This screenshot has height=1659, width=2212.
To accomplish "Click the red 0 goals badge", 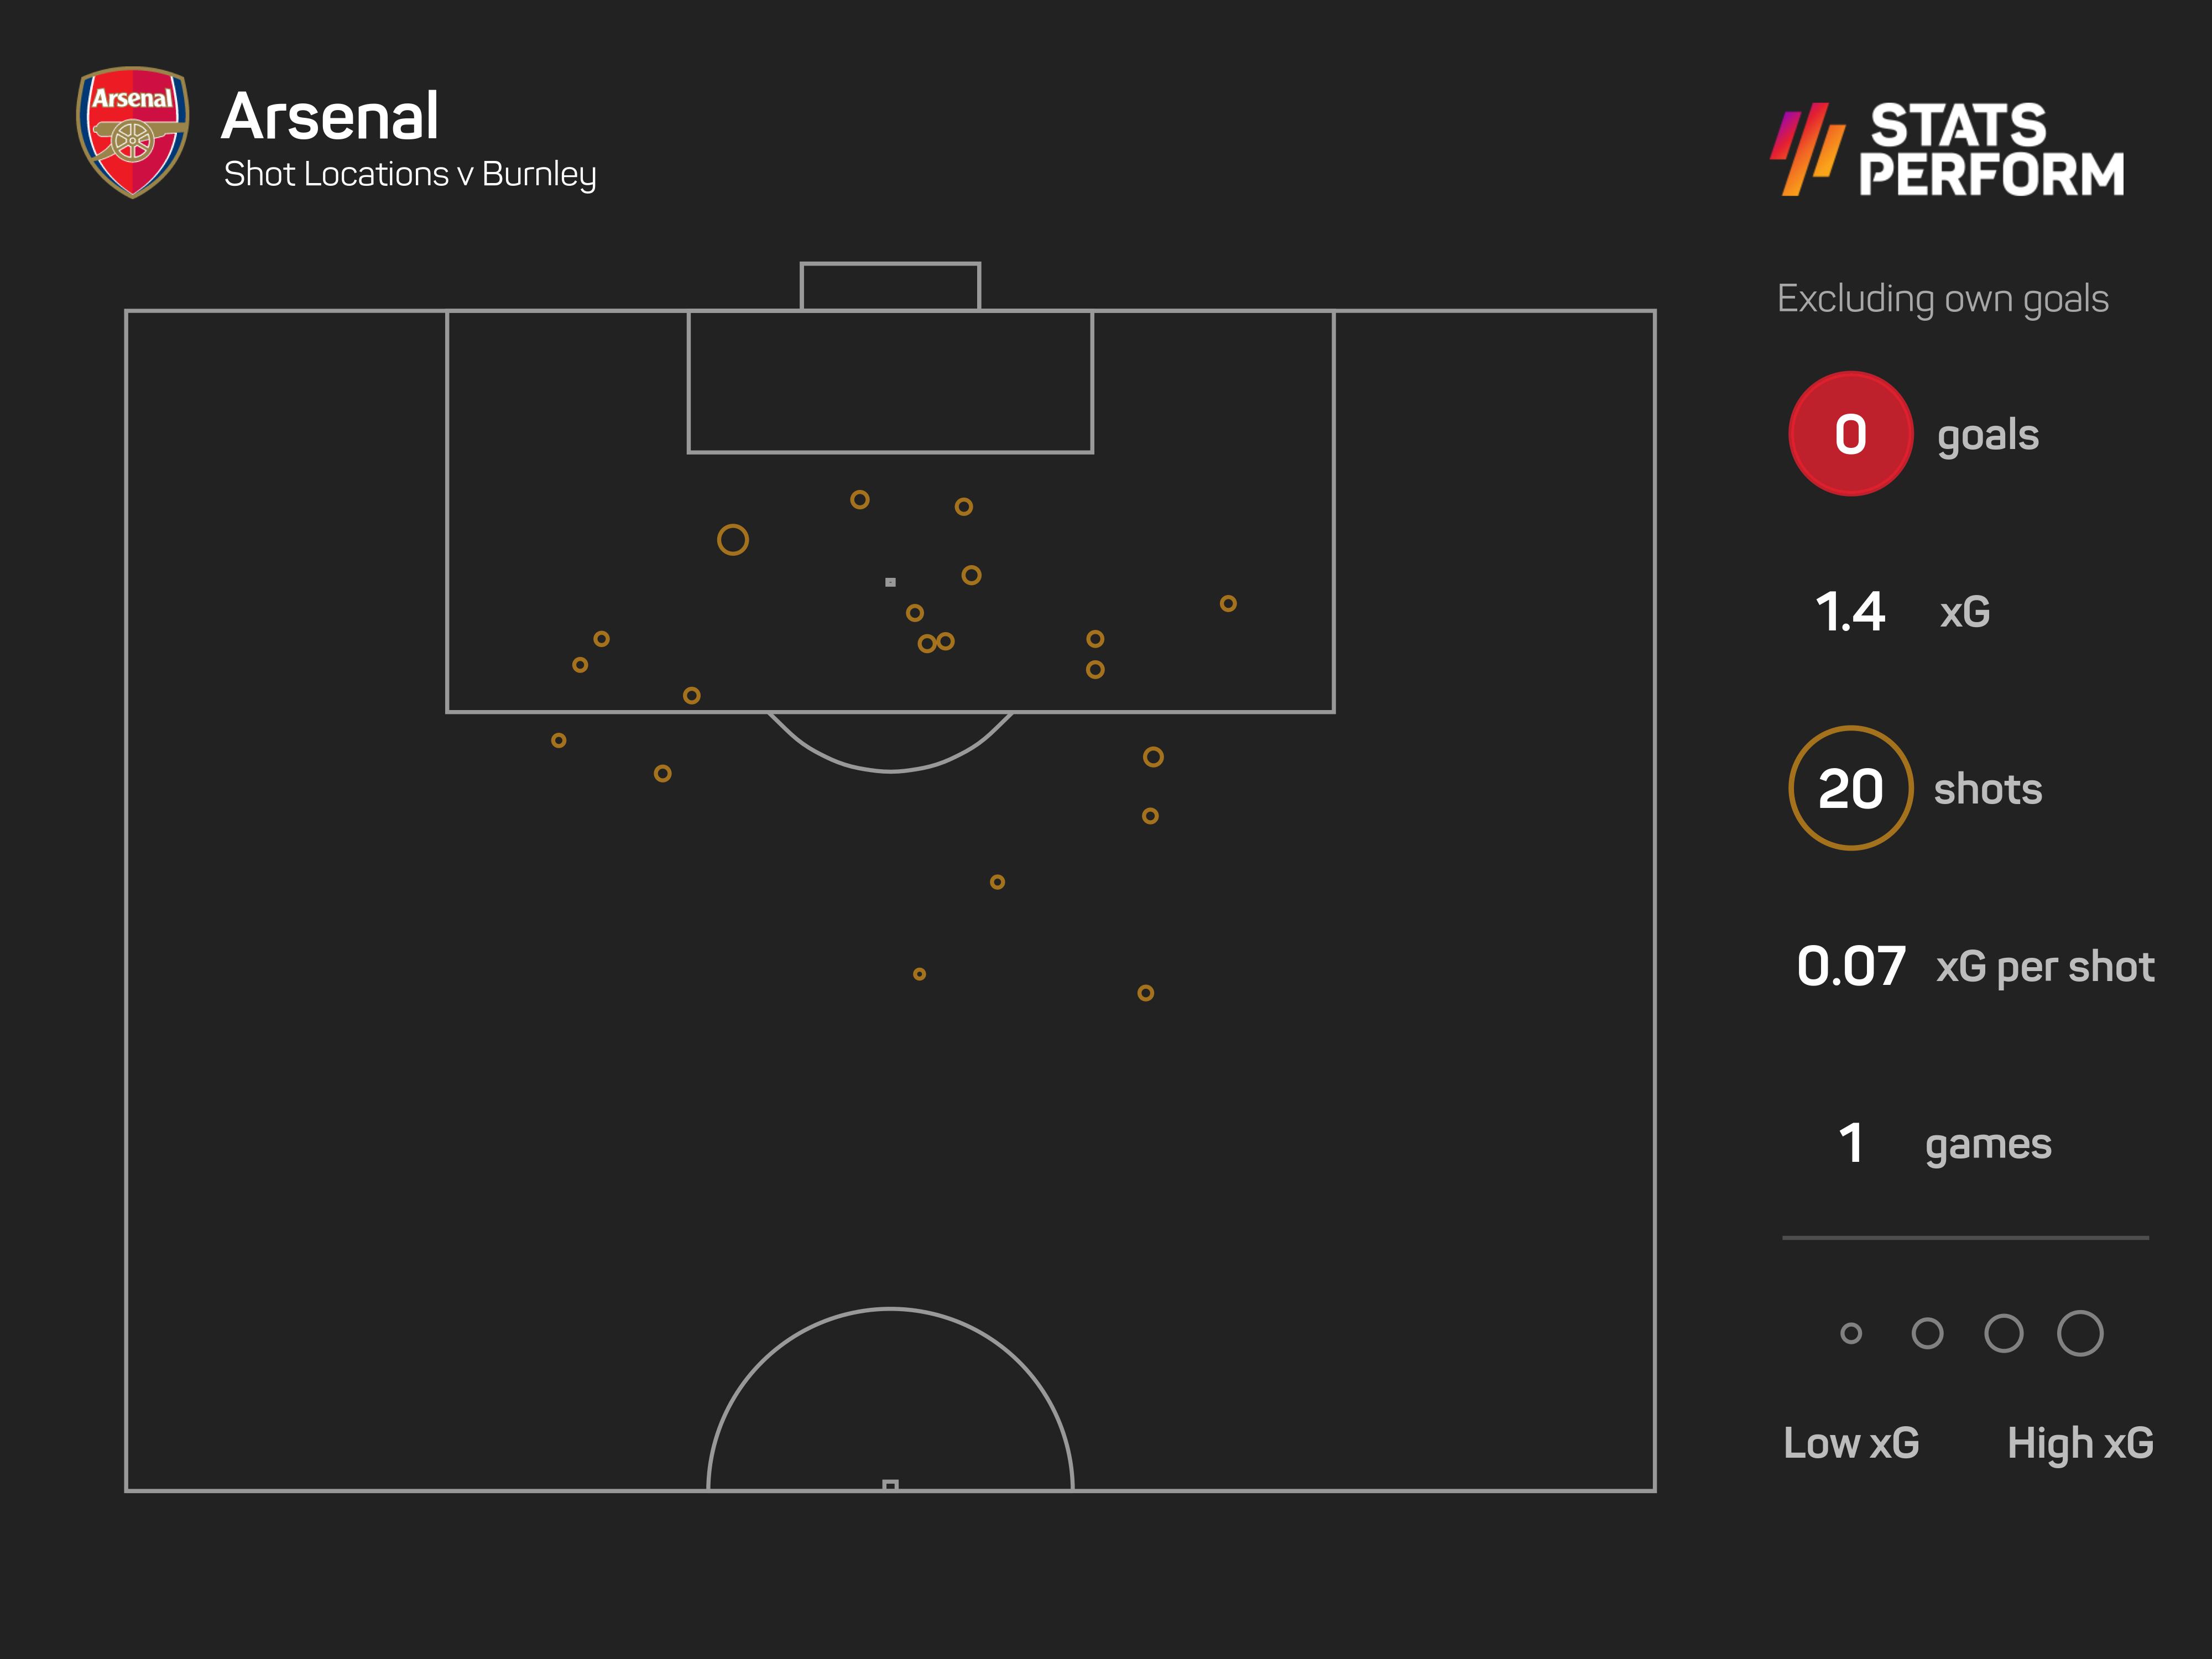I will pyautogui.click(x=1850, y=434).
